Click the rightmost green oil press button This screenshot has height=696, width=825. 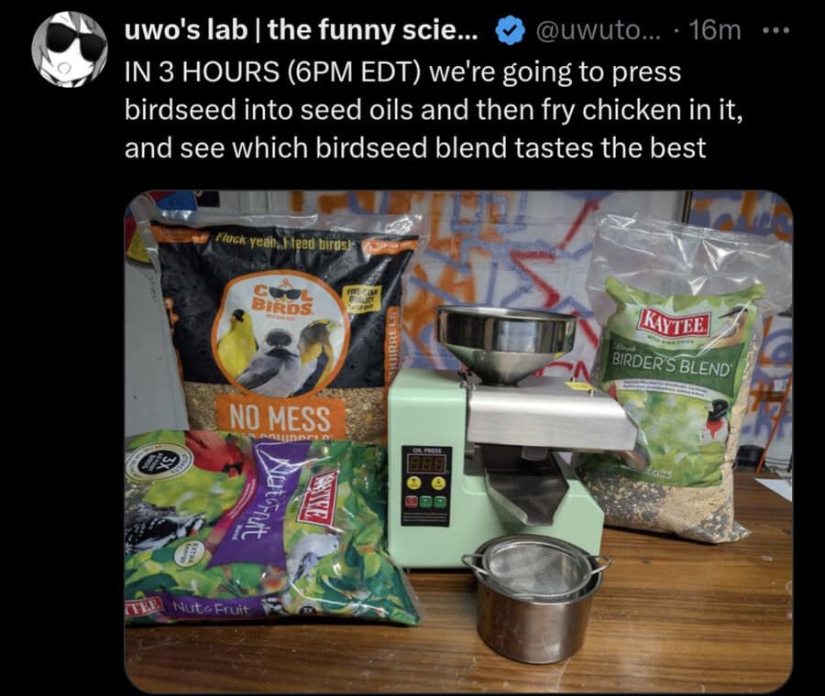440,502
